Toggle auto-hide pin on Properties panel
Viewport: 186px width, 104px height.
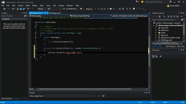tap(181, 50)
